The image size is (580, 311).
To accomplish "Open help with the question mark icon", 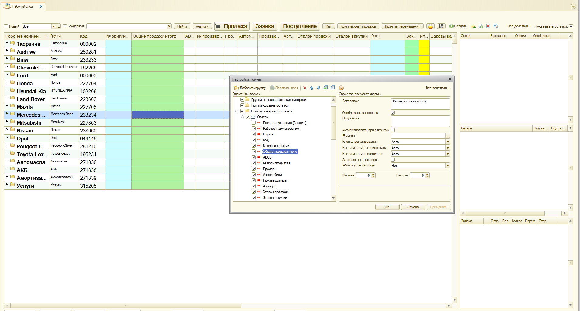I will coord(341,88).
